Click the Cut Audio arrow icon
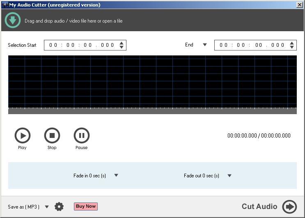The height and width of the screenshot is (218, 305). 289,207
